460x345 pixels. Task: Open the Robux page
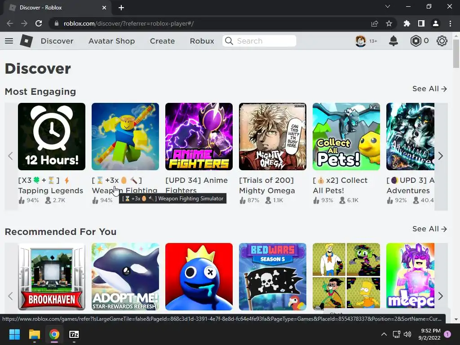[202, 41]
